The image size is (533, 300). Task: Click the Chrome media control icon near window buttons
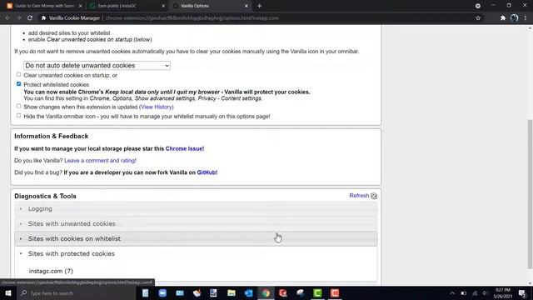pyautogui.click(x=478, y=6)
